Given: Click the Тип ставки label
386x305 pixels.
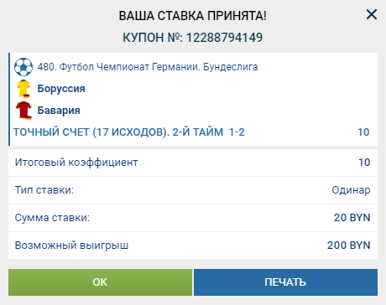Looking at the screenshot, I should pyautogui.click(x=44, y=190).
